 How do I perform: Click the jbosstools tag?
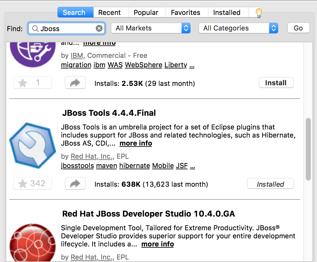point(77,166)
